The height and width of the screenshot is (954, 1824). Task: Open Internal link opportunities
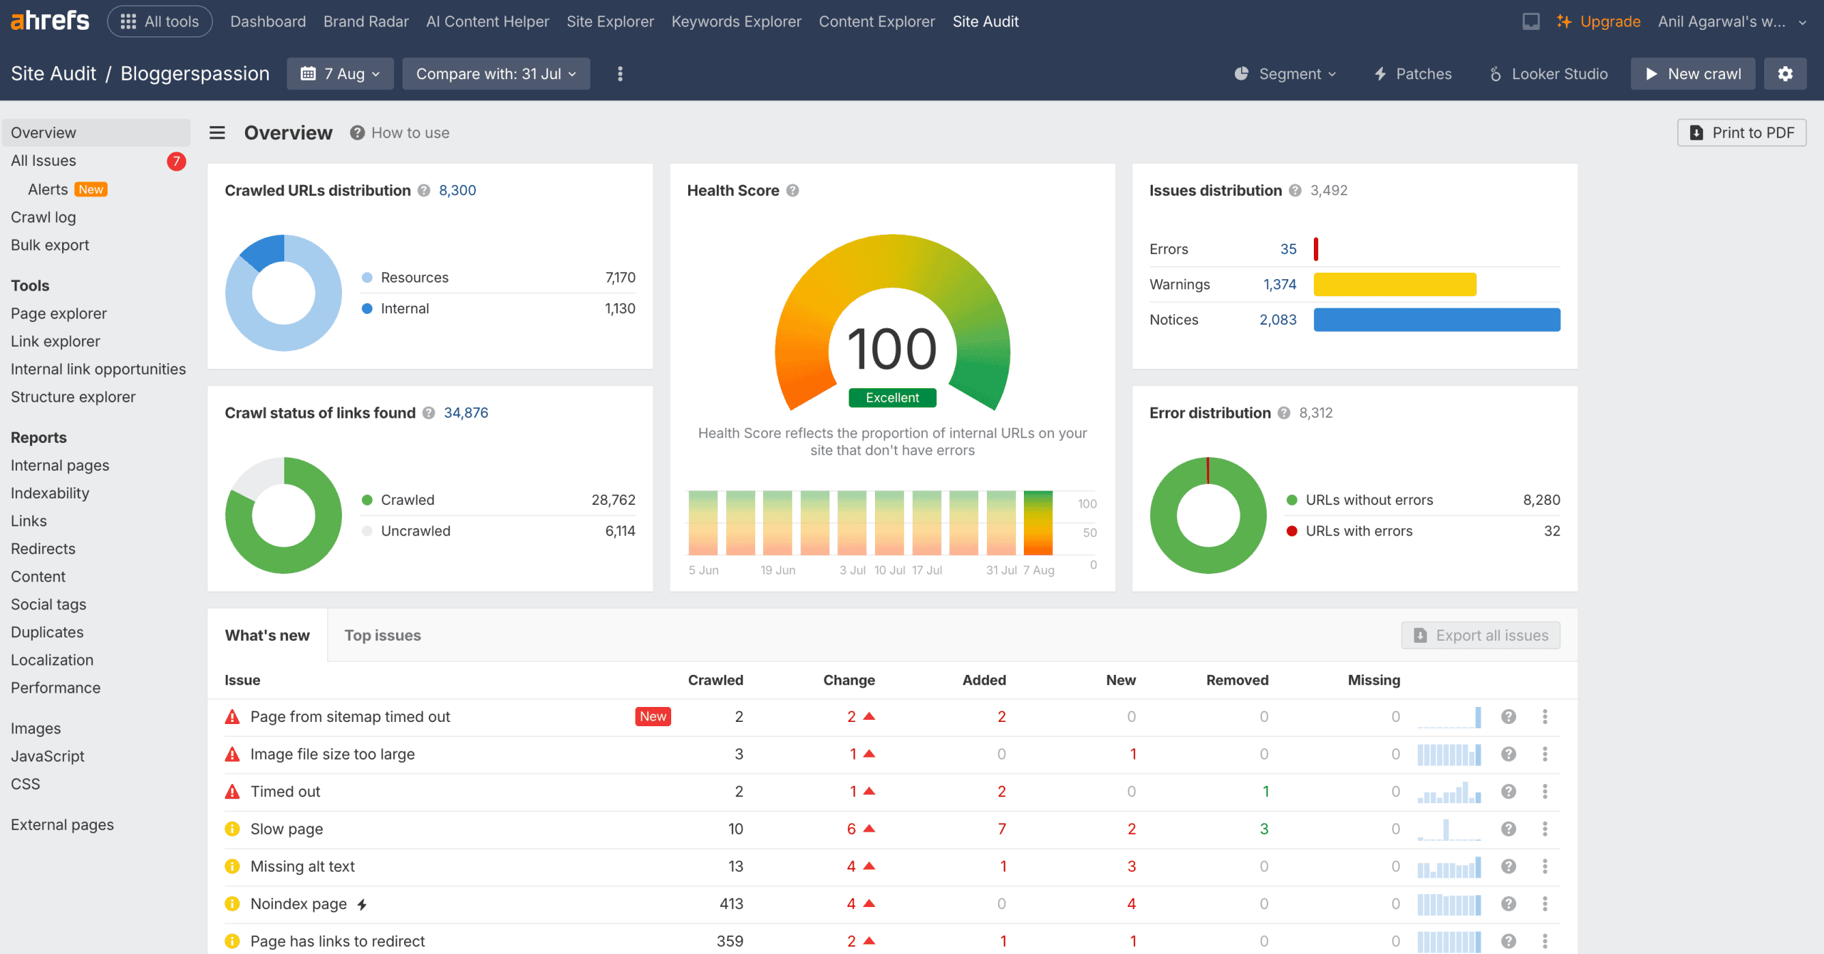pos(98,369)
